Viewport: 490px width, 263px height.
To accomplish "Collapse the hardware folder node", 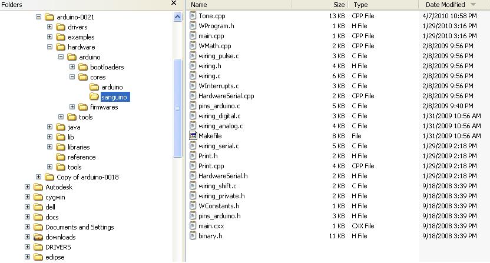I will point(49,47).
